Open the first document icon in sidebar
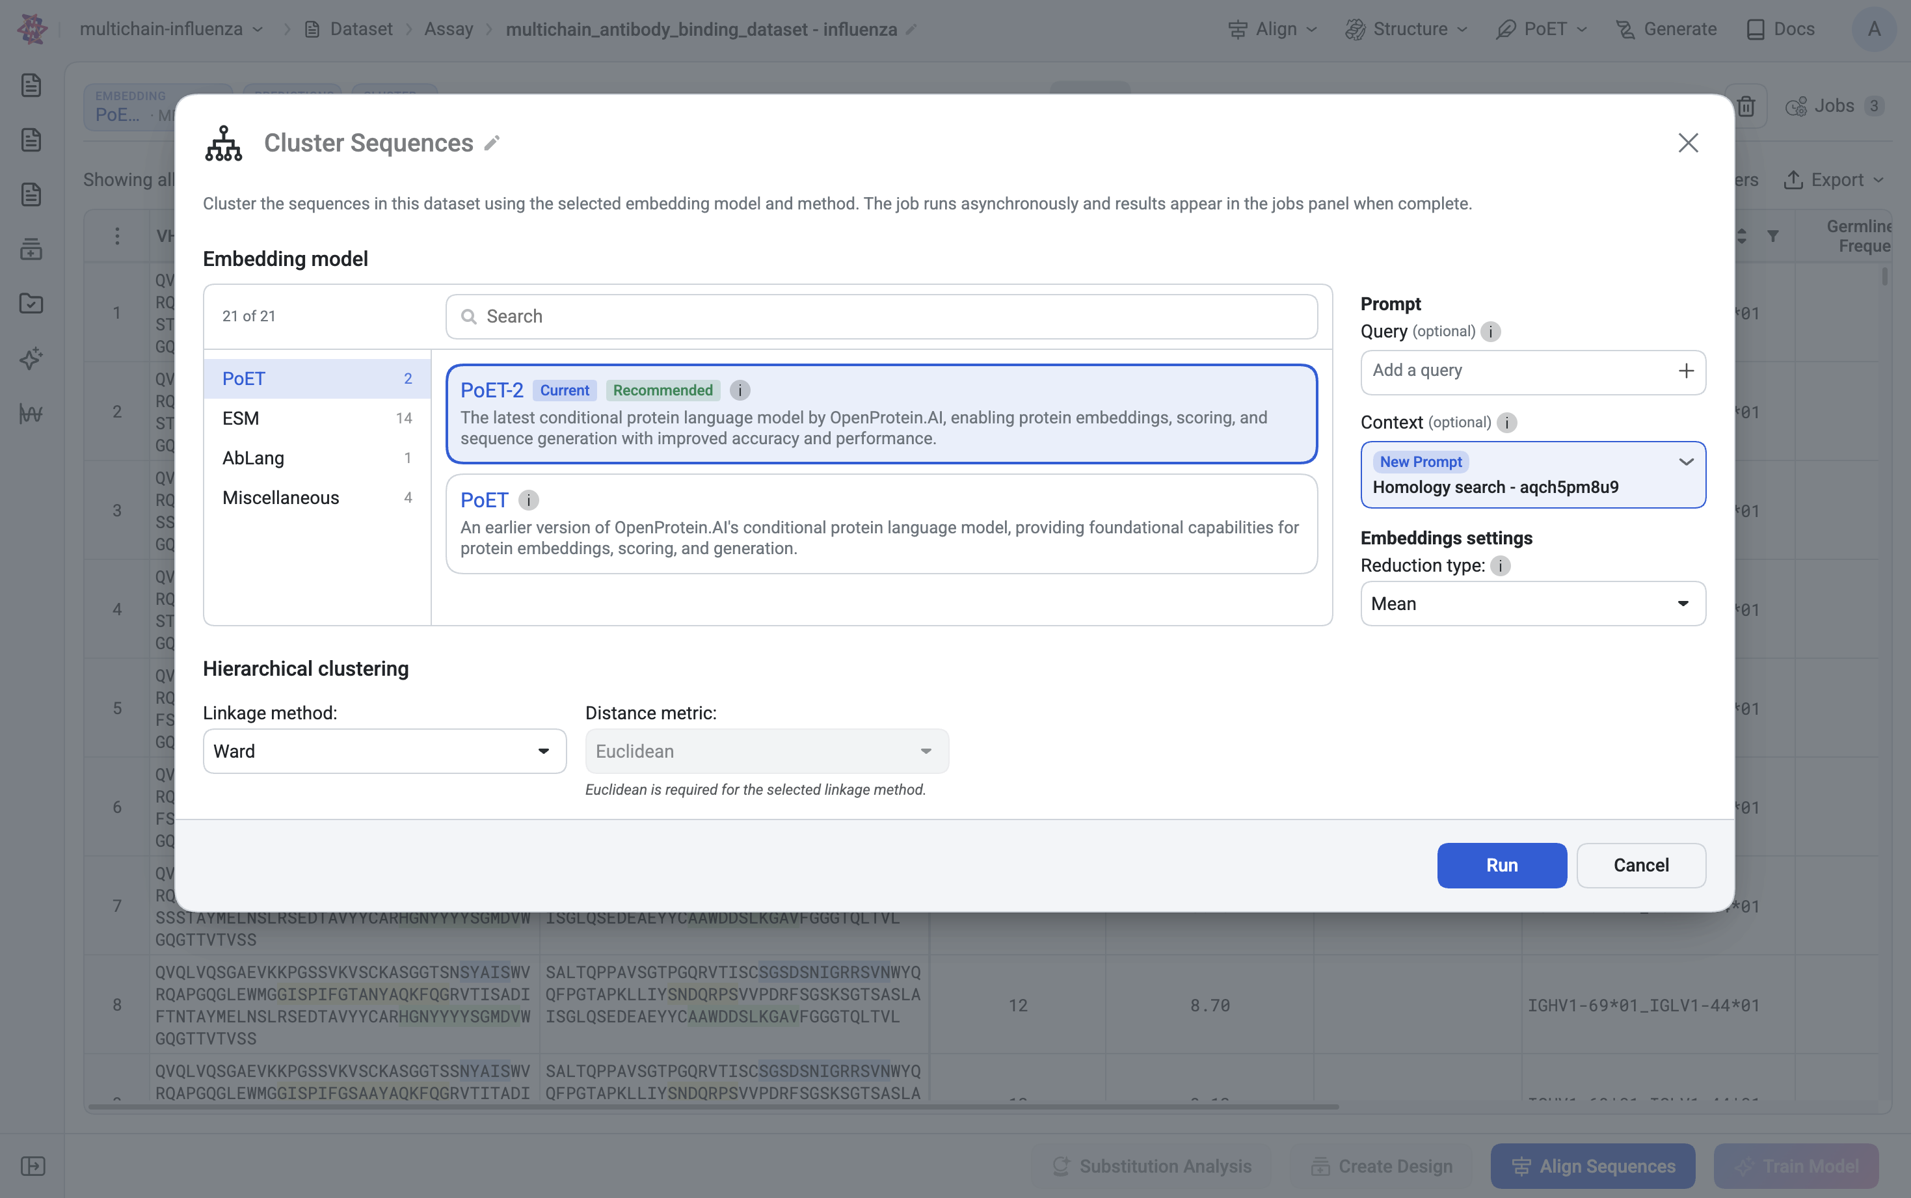Screen dimensions: 1911x1198 pos(31,86)
